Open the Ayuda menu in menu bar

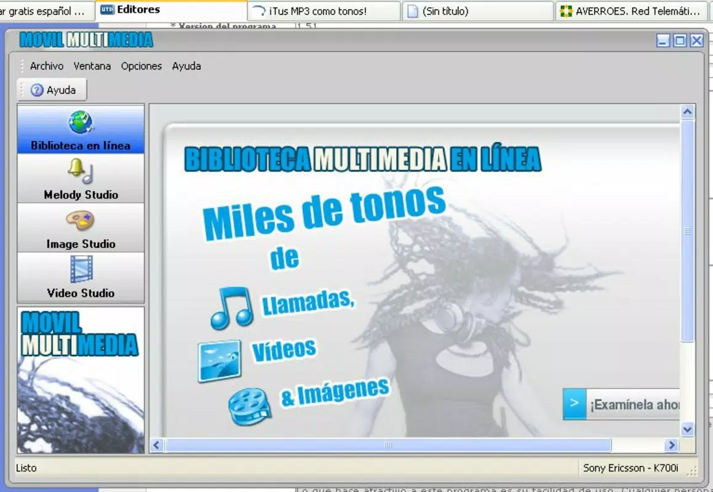186,66
